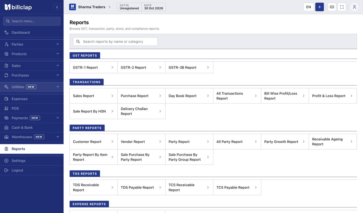
Task: Expand the Purchases menu chevron
Action: point(58,75)
